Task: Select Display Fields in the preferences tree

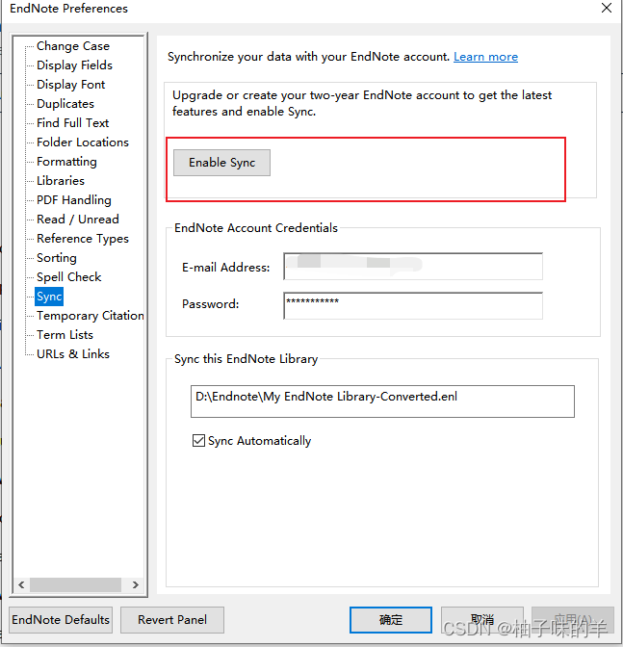Action: [74, 65]
